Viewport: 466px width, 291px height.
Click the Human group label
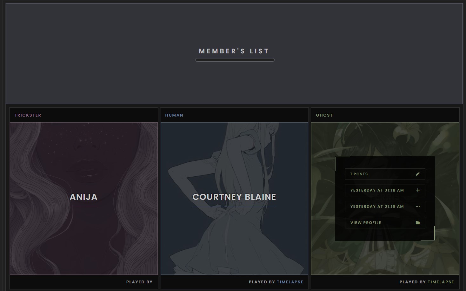(x=174, y=115)
